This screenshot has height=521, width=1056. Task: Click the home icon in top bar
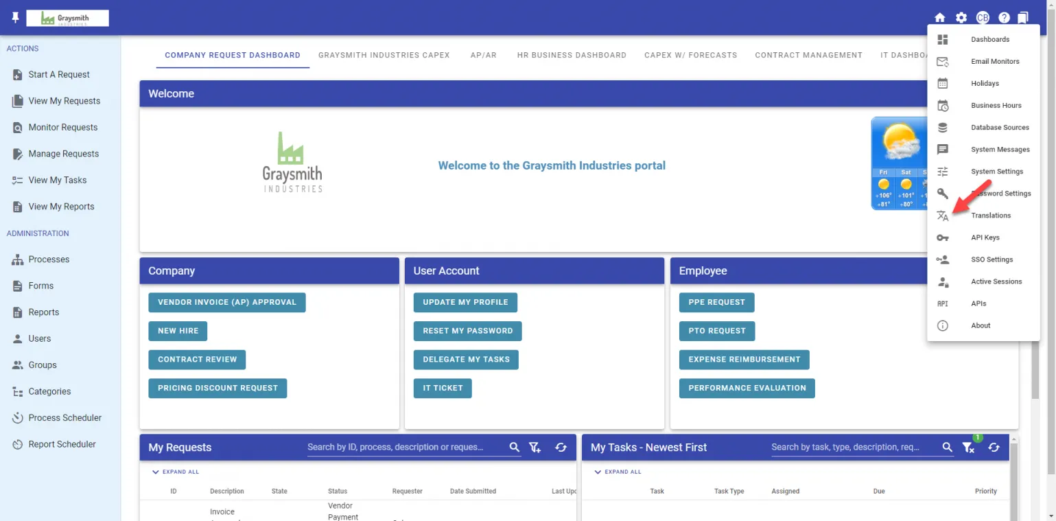[x=940, y=18]
